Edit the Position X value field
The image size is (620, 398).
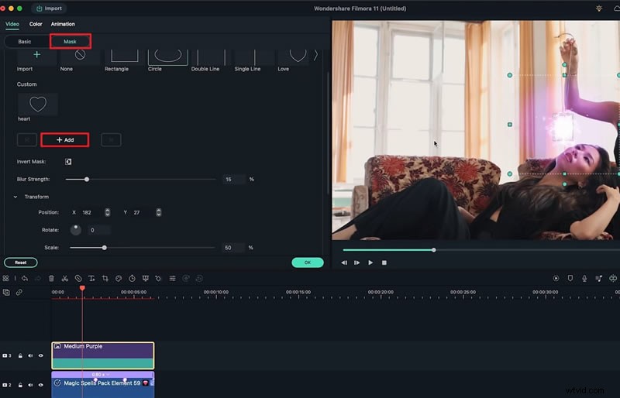(x=91, y=213)
